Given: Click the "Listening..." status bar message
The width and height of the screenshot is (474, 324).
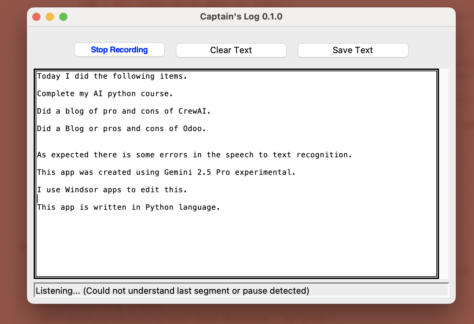Looking at the screenshot, I should click(x=173, y=291).
